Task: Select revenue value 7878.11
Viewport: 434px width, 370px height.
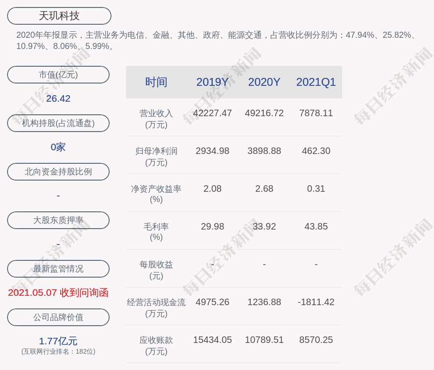Action: pyautogui.click(x=316, y=113)
